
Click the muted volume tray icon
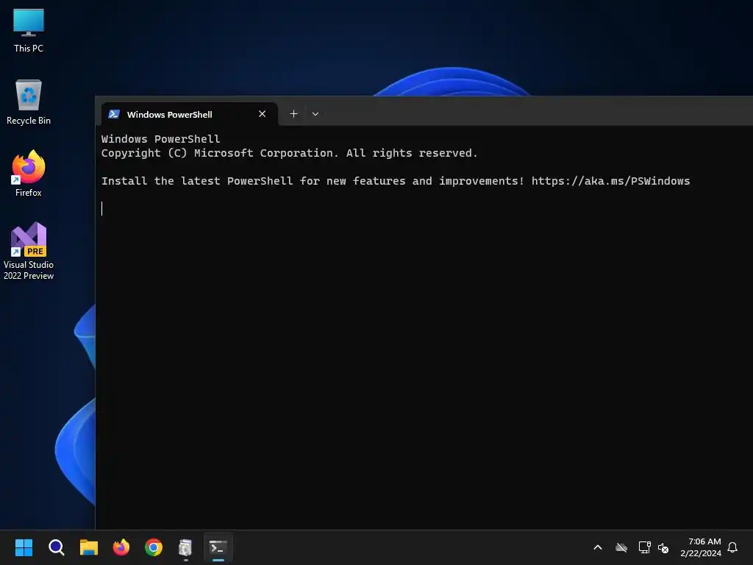(x=663, y=547)
